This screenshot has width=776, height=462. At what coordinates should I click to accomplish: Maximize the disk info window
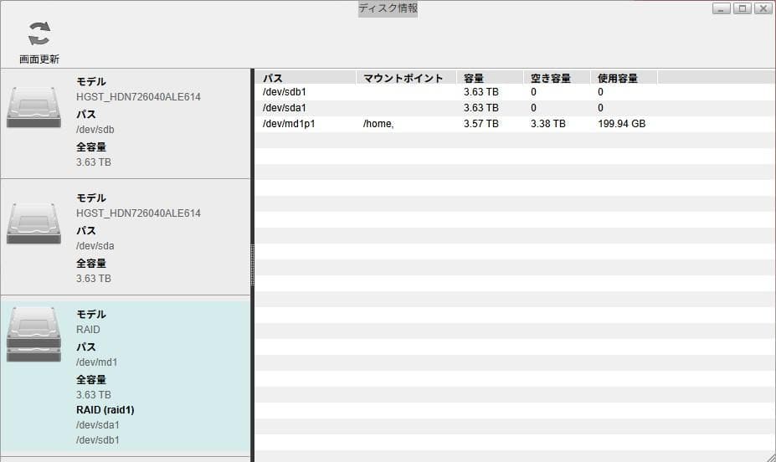click(x=743, y=8)
